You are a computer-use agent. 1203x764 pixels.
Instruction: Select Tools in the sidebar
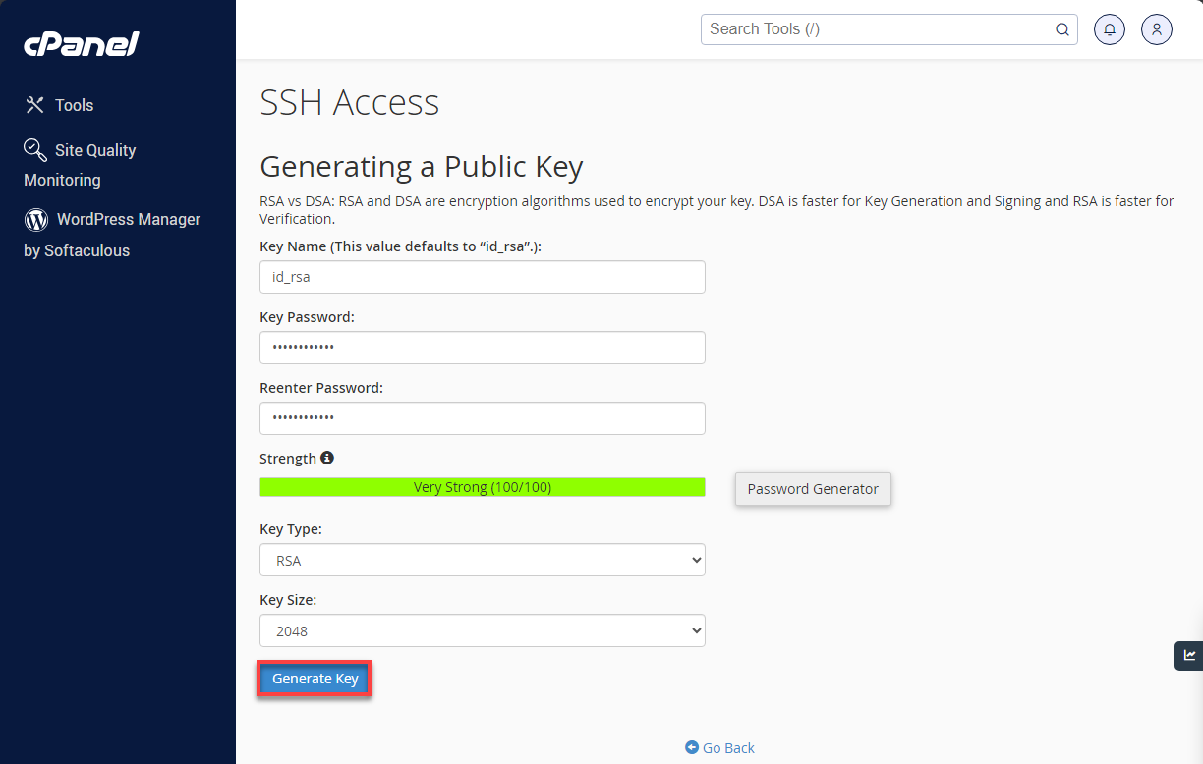click(x=71, y=104)
